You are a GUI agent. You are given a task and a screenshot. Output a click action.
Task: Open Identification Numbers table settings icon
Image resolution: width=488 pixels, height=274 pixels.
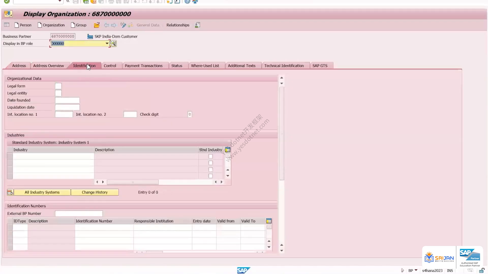(x=269, y=221)
